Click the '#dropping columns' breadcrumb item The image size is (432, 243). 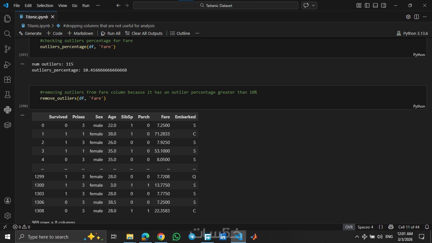(106, 26)
